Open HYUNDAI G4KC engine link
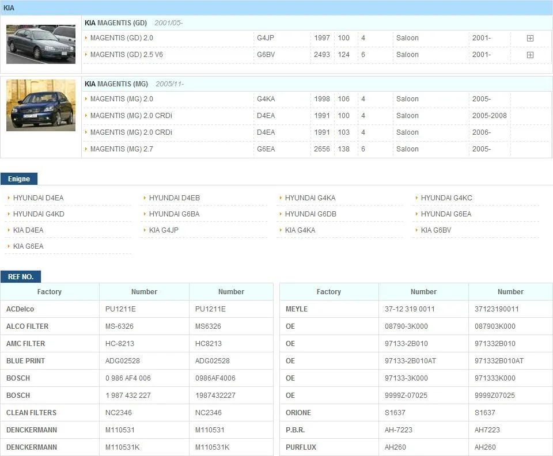 pyautogui.click(x=446, y=198)
